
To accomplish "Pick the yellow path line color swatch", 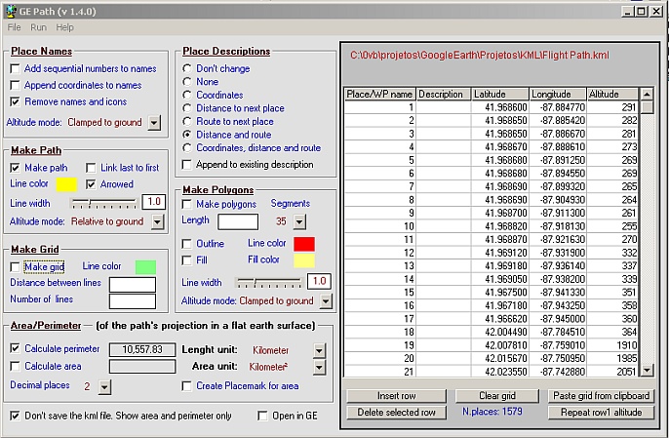I will click(x=66, y=184).
